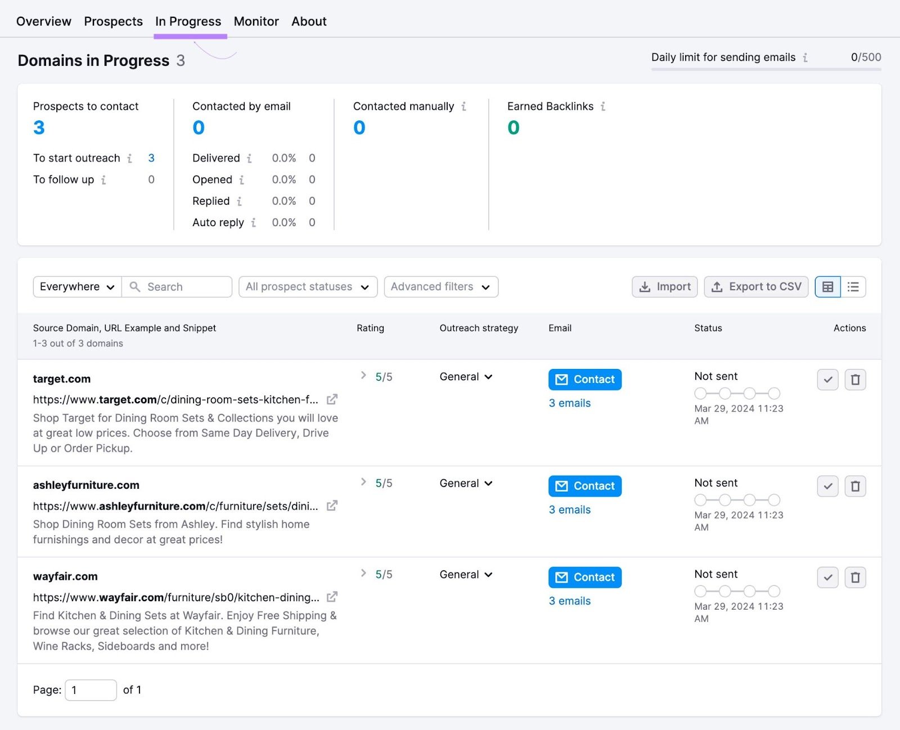This screenshot has height=730, width=900.
Task: Open the Everywhere filter dropdown
Action: [76, 287]
